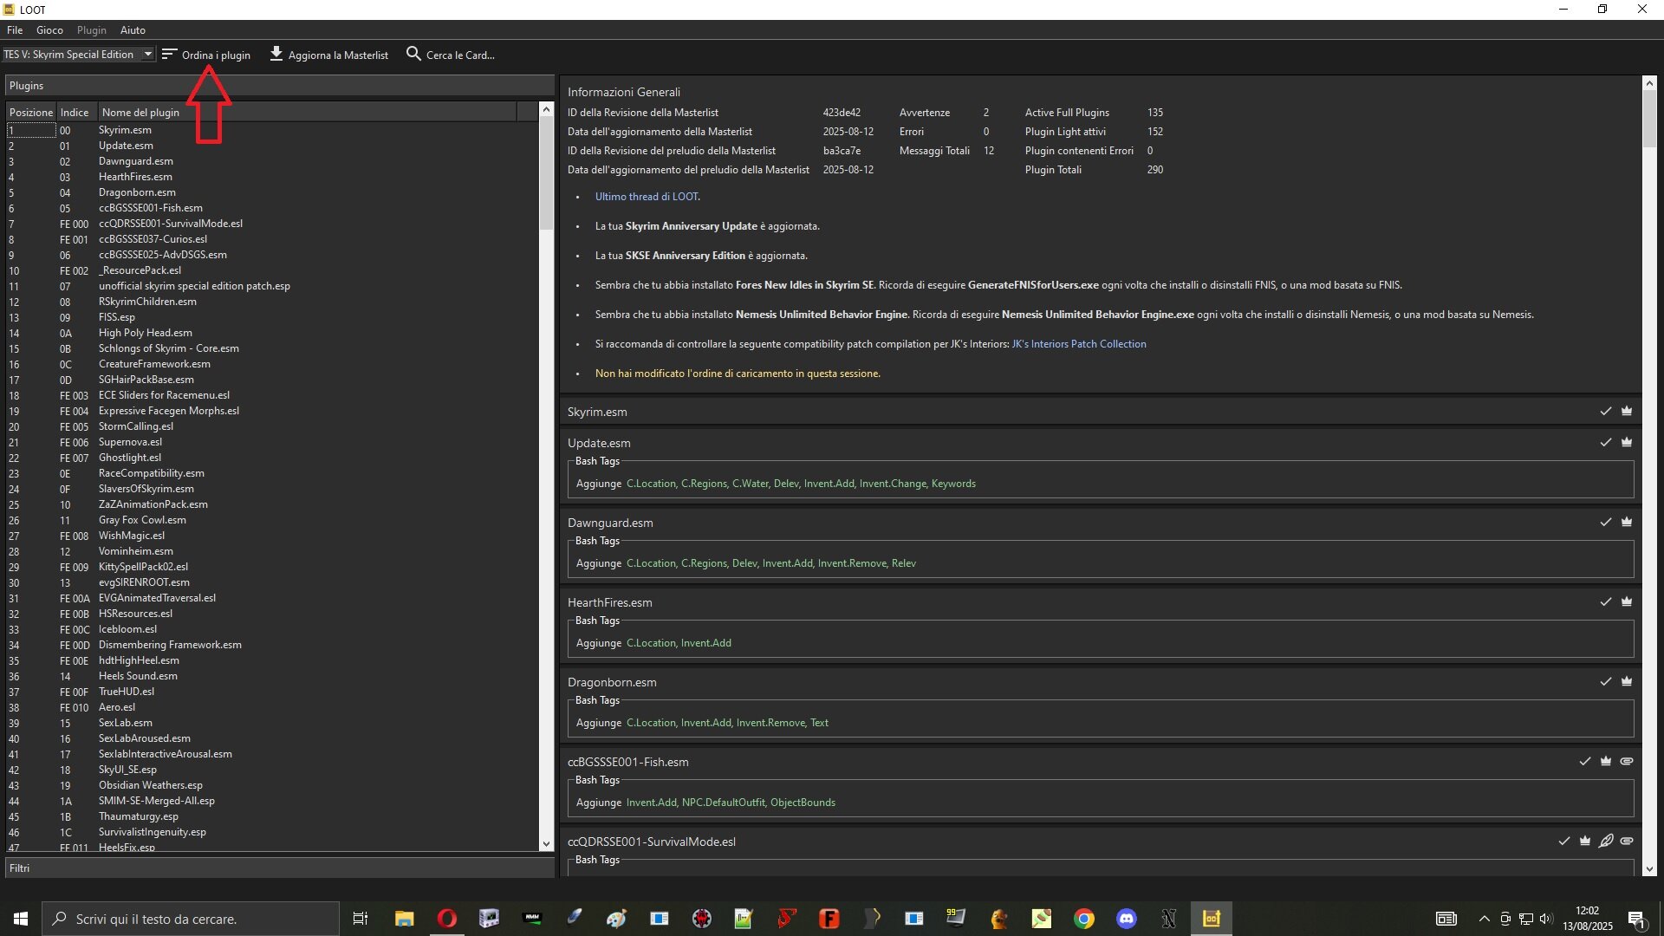Click the LOOT icon in the taskbar
Screen dimensions: 1664x936
(1212, 919)
